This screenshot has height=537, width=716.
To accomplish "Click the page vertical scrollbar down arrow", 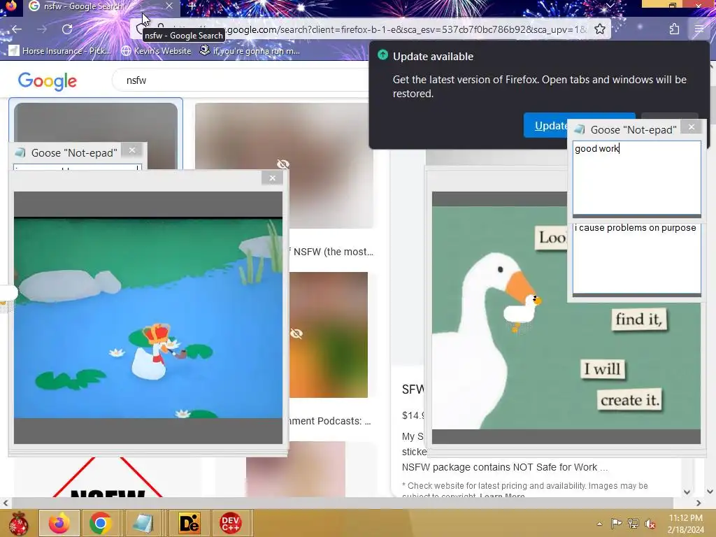I will (x=710, y=492).
